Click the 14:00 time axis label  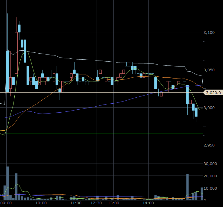coord(148,203)
